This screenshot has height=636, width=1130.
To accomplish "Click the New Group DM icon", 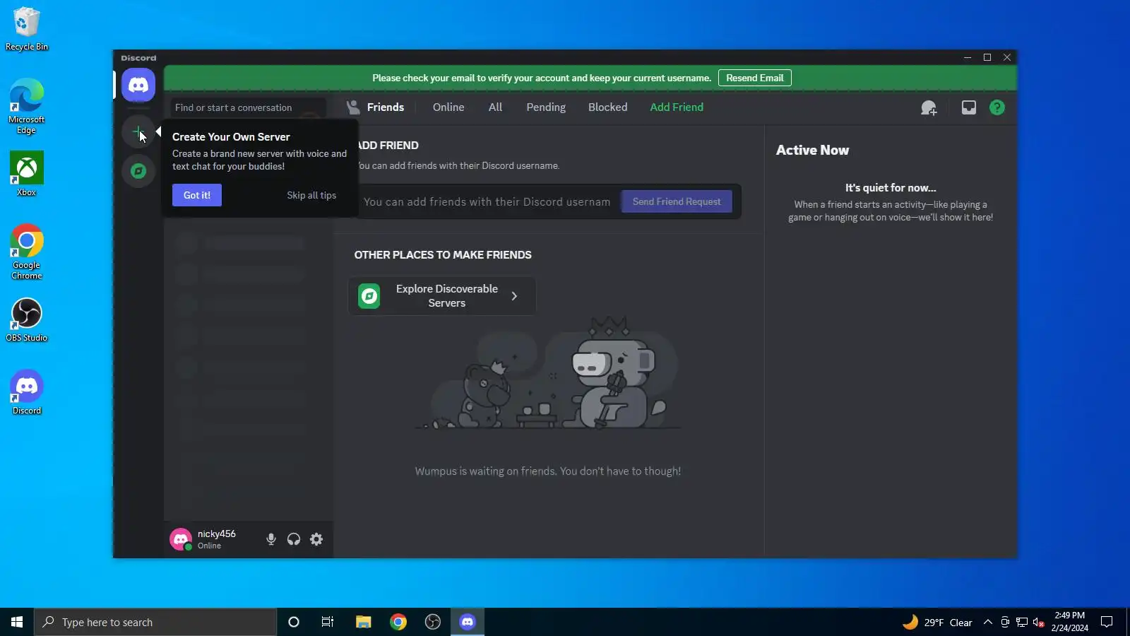I will coord(929,107).
